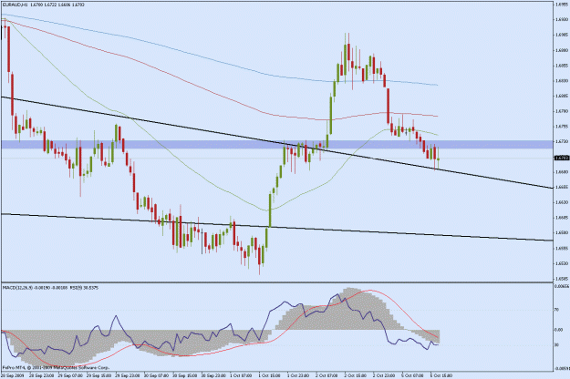
Task: Click the '2 Oct 23:00' time axis label
Action: click(x=384, y=375)
